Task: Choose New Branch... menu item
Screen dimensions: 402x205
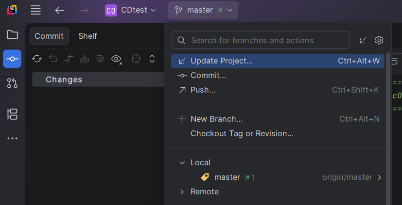Action: 278,119
